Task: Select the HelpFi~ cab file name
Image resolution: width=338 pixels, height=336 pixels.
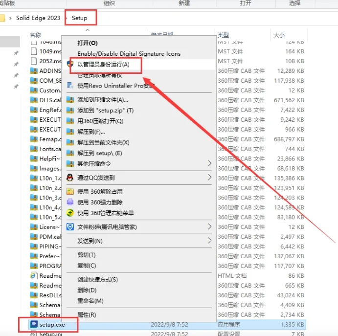Action: click(x=50, y=158)
